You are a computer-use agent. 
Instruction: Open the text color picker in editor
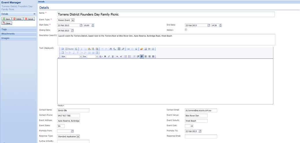click(101, 57)
